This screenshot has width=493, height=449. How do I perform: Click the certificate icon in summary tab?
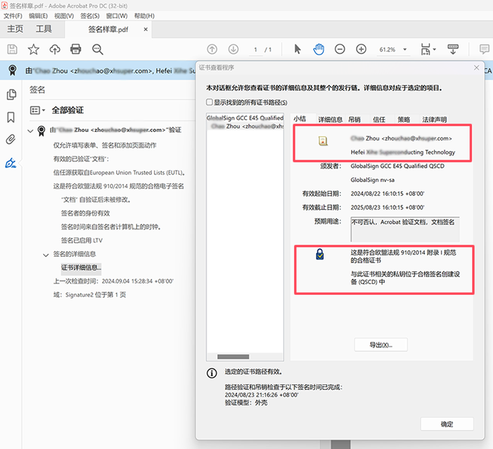pyautogui.click(x=323, y=141)
